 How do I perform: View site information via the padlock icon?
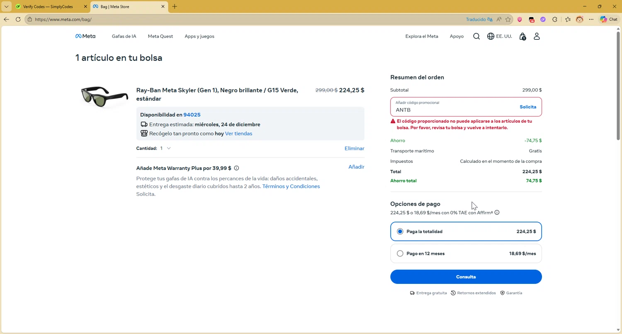(29, 19)
